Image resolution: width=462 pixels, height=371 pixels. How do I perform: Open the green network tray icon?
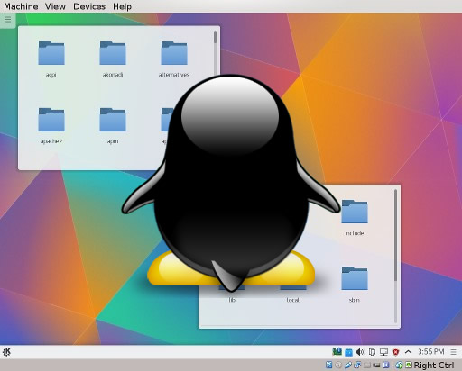point(337,351)
